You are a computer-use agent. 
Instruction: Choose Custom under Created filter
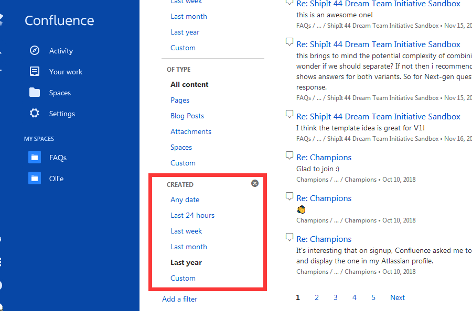tap(183, 278)
